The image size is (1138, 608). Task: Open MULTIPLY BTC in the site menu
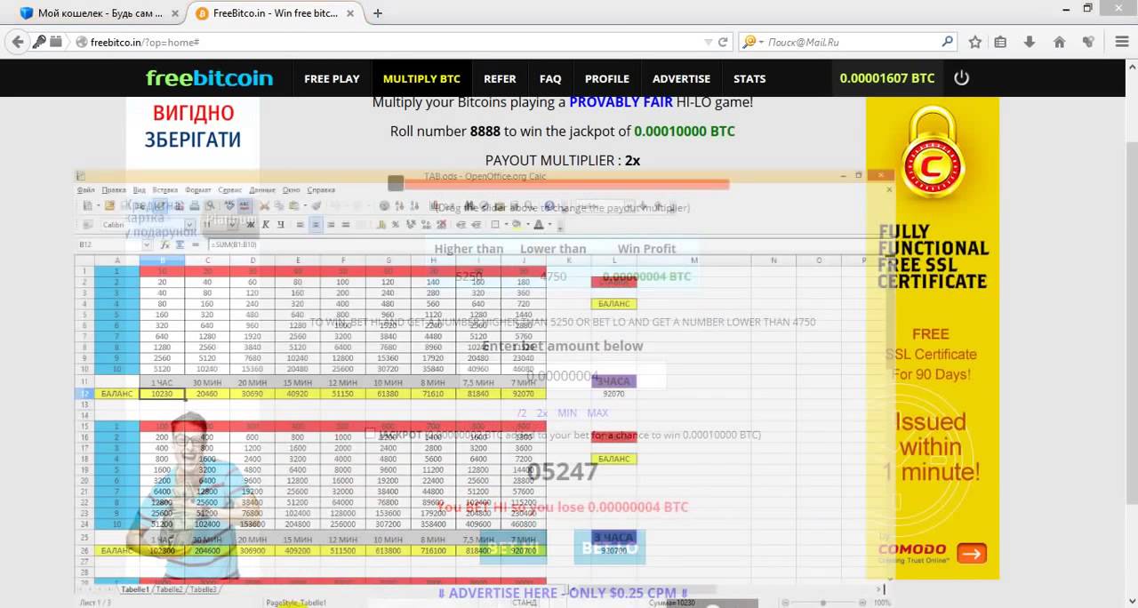click(x=421, y=78)
